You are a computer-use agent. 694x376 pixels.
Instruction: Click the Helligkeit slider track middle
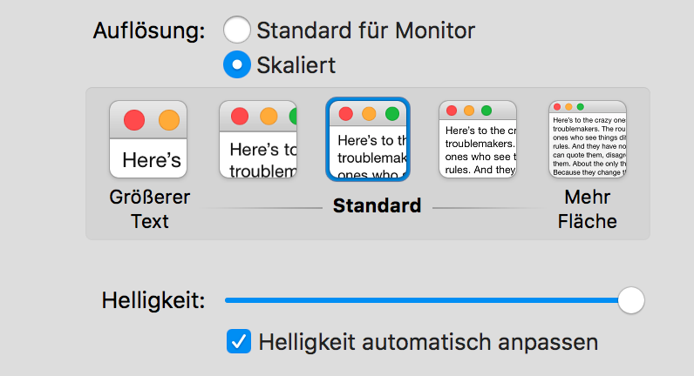click(427, 300)
